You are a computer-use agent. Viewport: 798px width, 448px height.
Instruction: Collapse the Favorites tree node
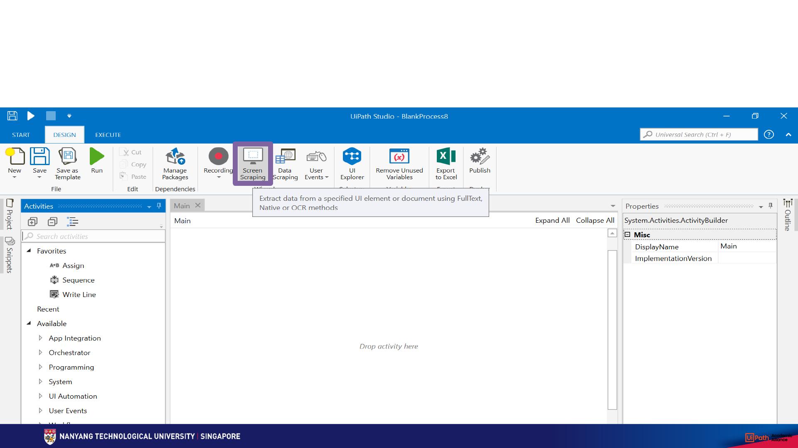29,251
